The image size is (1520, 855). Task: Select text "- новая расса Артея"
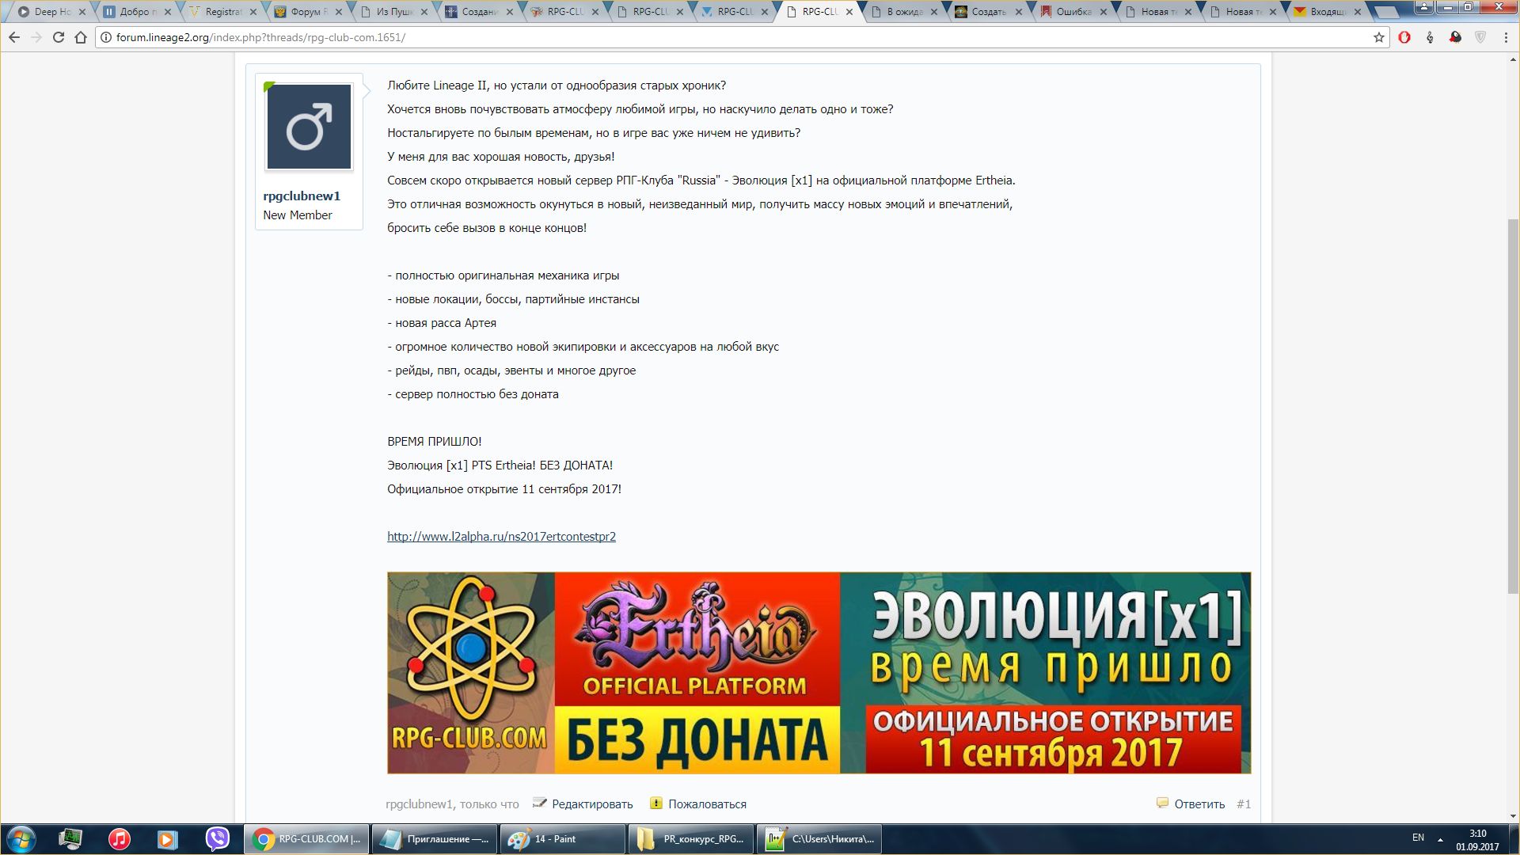(x=442, y=323)
